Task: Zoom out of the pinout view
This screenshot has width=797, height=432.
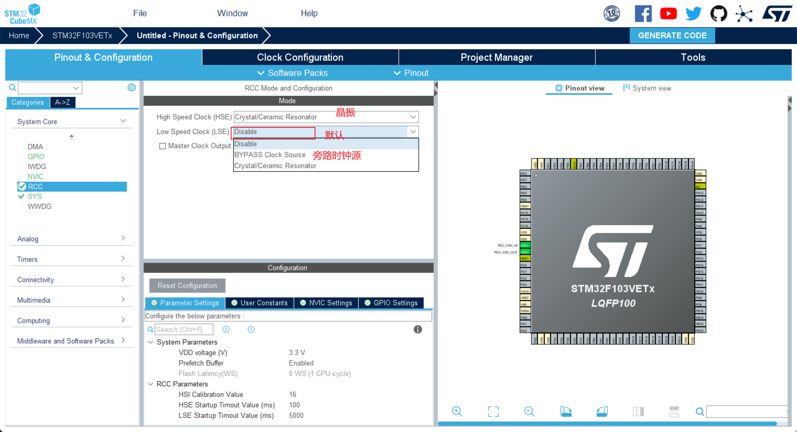Action: pyautogui.click(x=529, y=411)
